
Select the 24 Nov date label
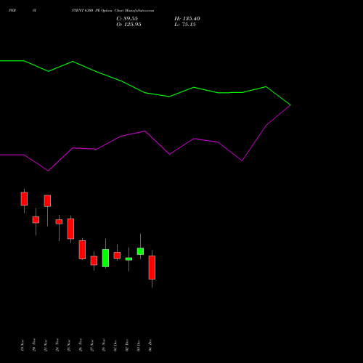(x=57, y=345)
